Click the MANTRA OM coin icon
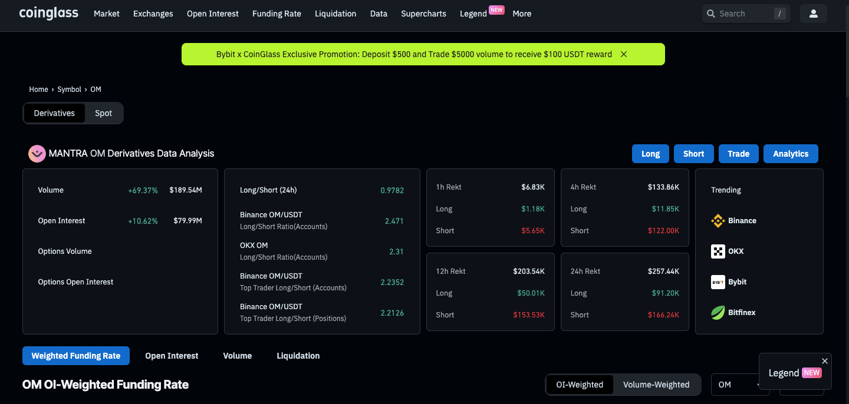The height and width of the screenshot is (404, 849). click(x=37, y=154)
